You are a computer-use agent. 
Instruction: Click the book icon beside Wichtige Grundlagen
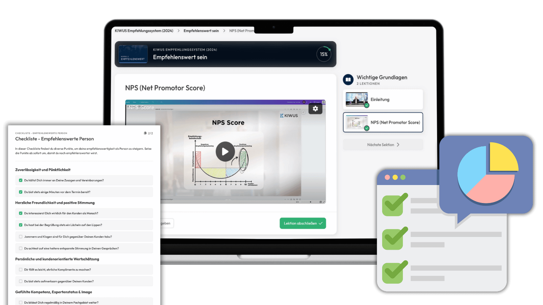(x=348, y=80)
